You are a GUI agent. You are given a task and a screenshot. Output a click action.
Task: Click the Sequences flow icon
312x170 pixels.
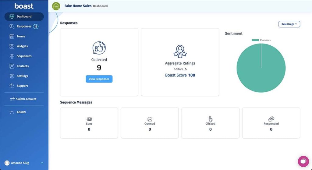[12, 56]
